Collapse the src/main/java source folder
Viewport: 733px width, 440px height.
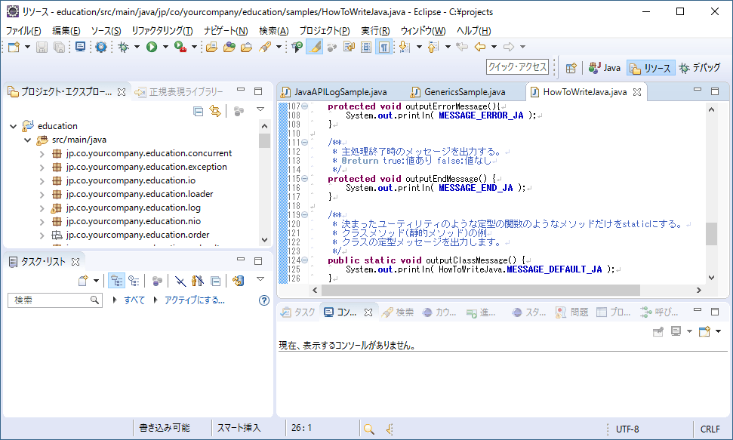pyautogui.click(x=28, y=140)
